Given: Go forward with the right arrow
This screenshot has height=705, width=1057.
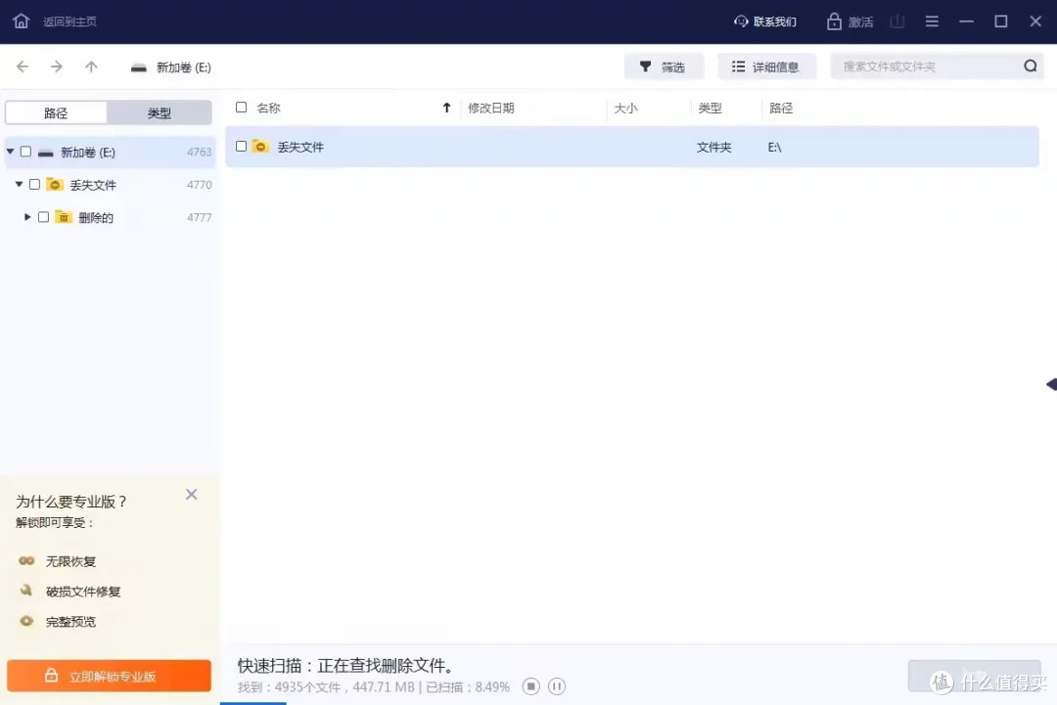Looking at the screenshot, I should click(x=57, y=66).
